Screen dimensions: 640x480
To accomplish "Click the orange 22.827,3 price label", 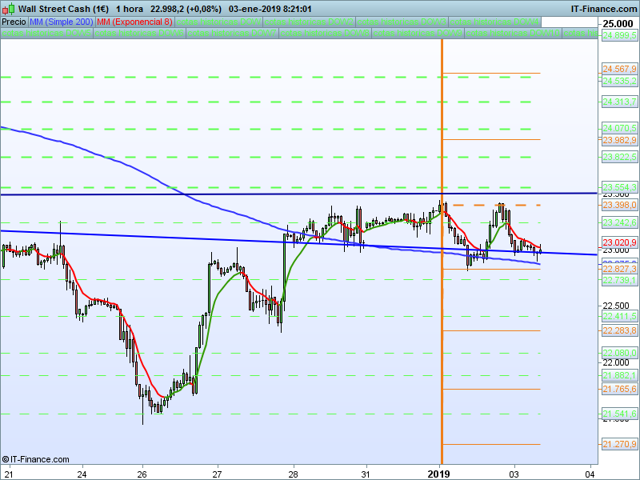I will pos(619,269).
